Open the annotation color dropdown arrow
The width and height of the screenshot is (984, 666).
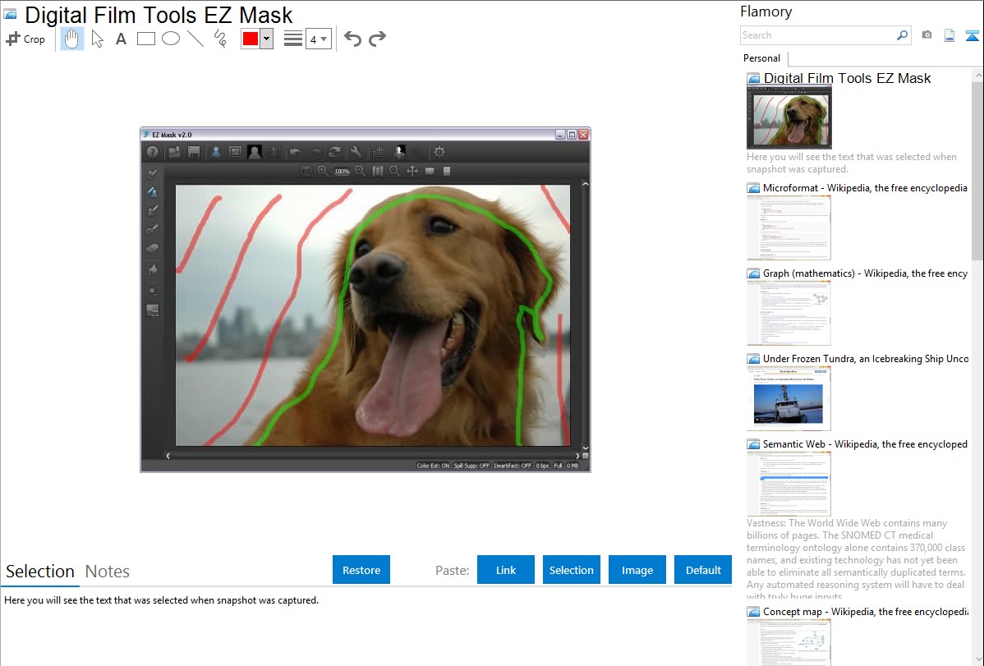267,39
